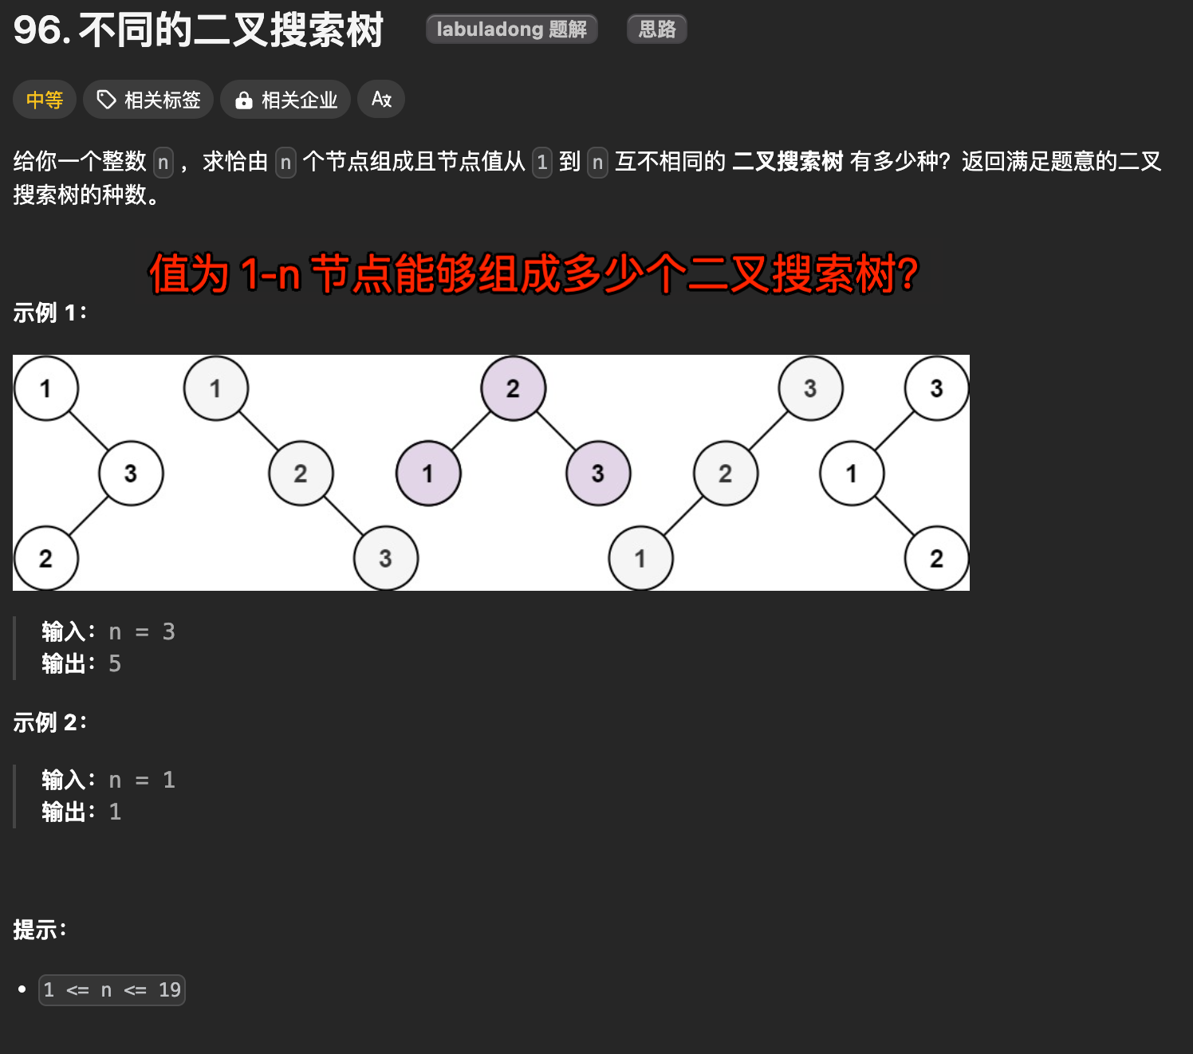Click the bold 二叉搜索树 term in description
Screen dimensions: 1193x1054
787,161
